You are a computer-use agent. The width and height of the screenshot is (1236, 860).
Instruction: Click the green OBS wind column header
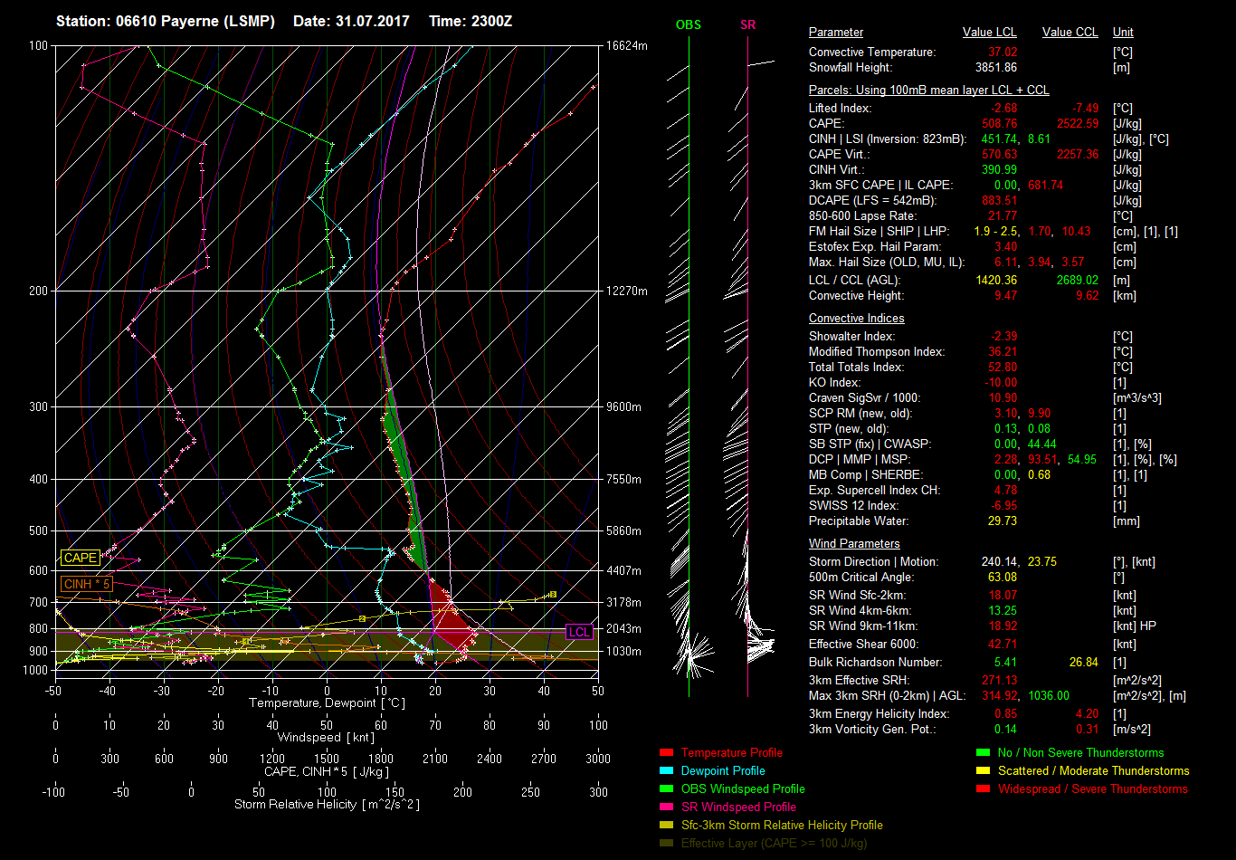tap(689, 25)
